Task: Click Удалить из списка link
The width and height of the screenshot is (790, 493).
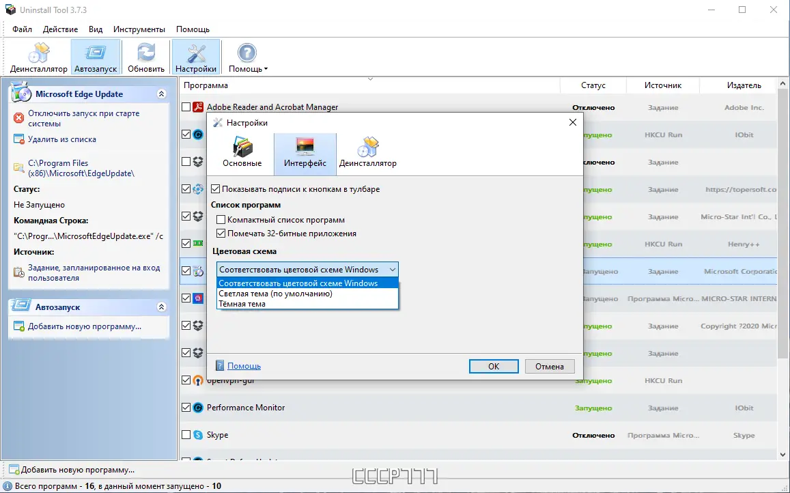Action: pos(62,139)
